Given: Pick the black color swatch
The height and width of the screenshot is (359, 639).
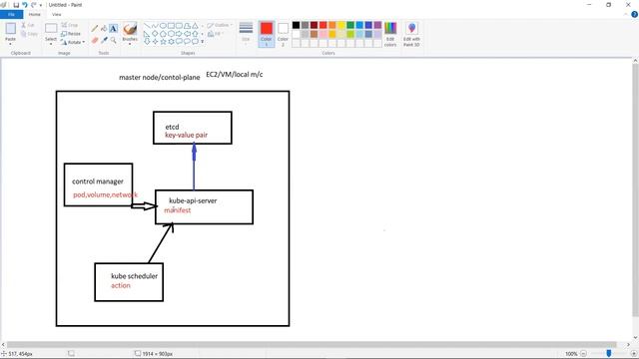Looking at the screenshot, I should (x=296, y=25).
